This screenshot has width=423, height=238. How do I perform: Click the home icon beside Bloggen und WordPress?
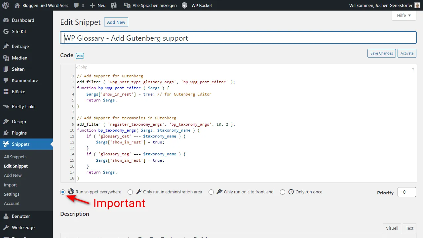17,5
